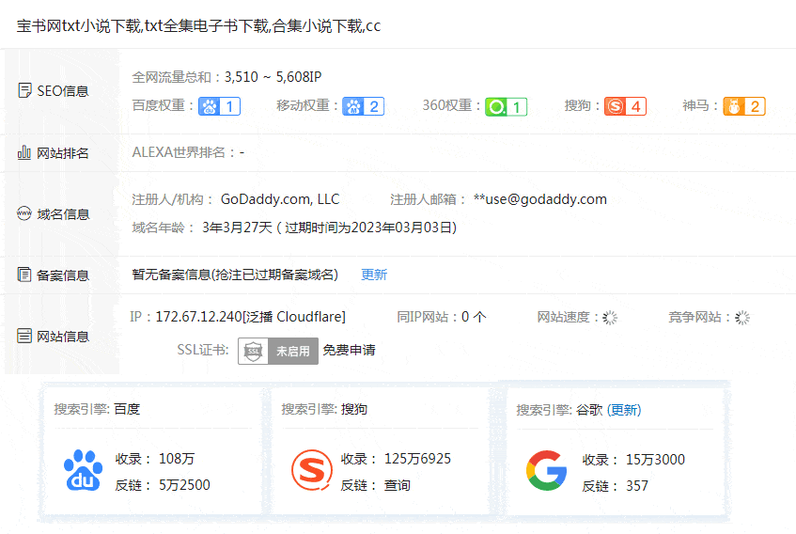This screenshot has width=796, height=534.
Task: Click the Baidu paw logo
Action: tap(83, 471)
